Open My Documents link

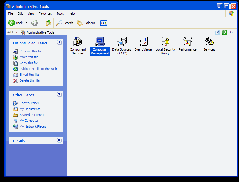coord(30,109)
